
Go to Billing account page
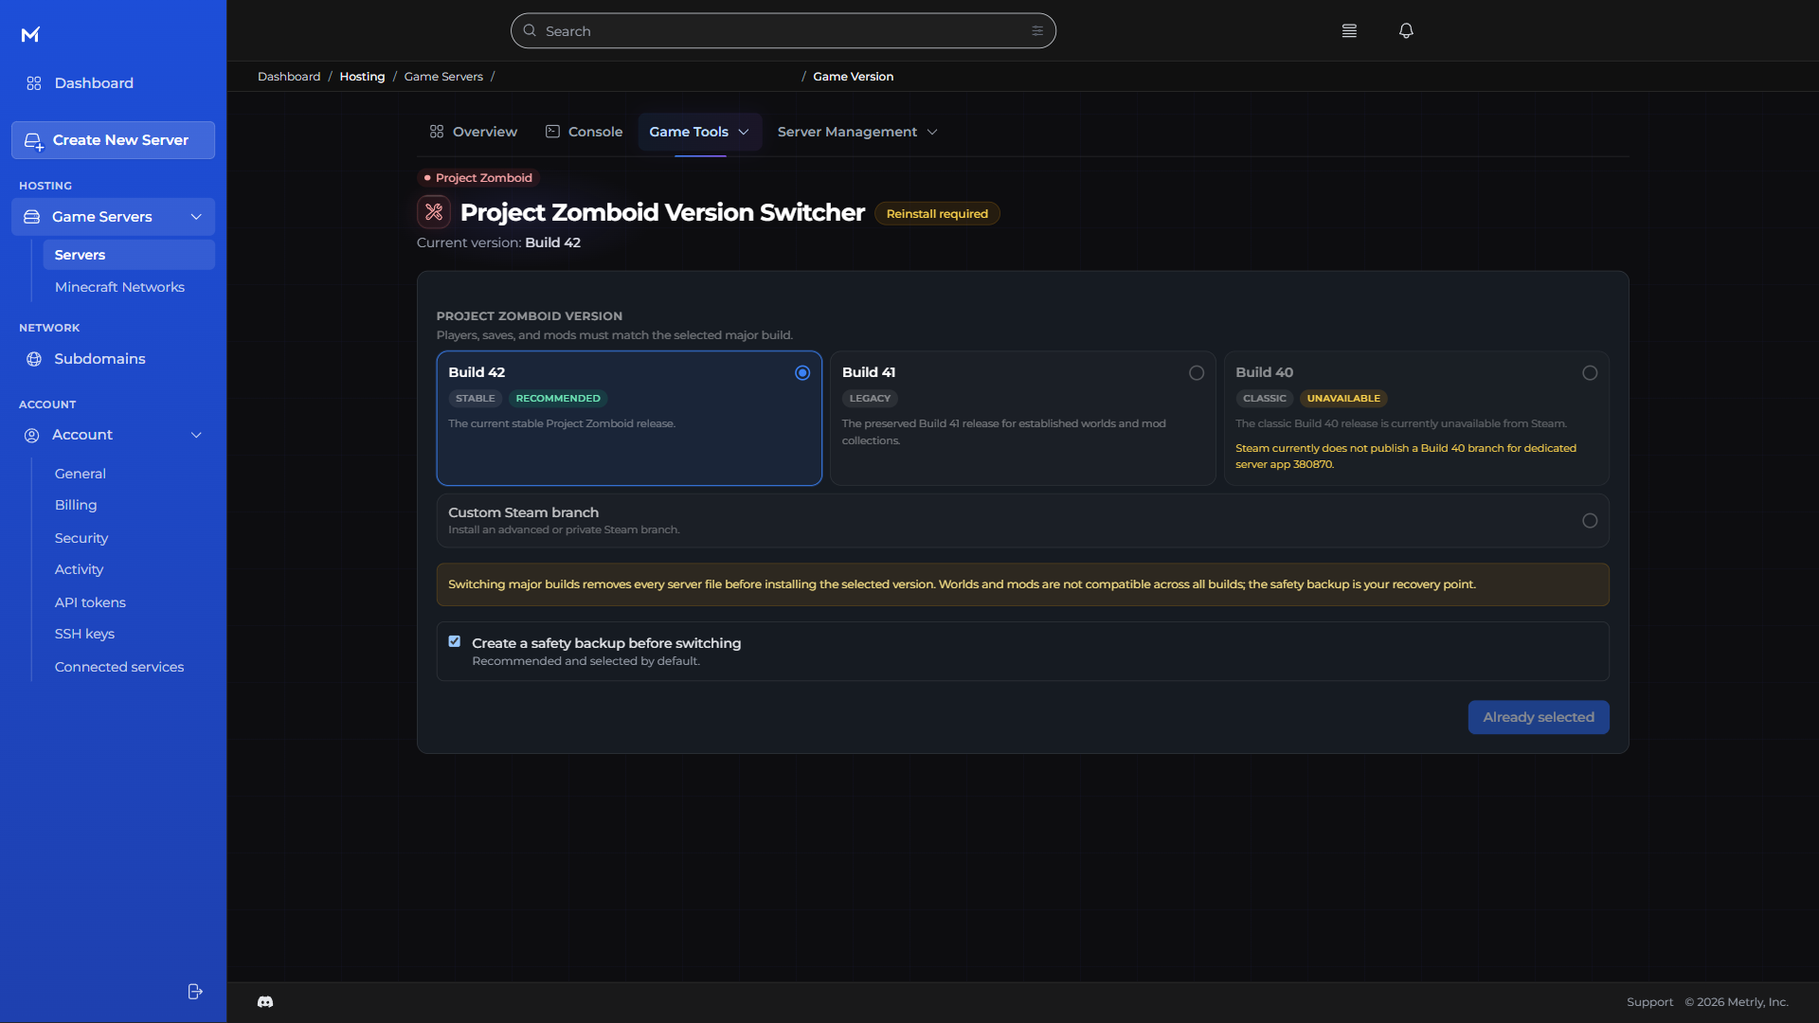[76, 505]
